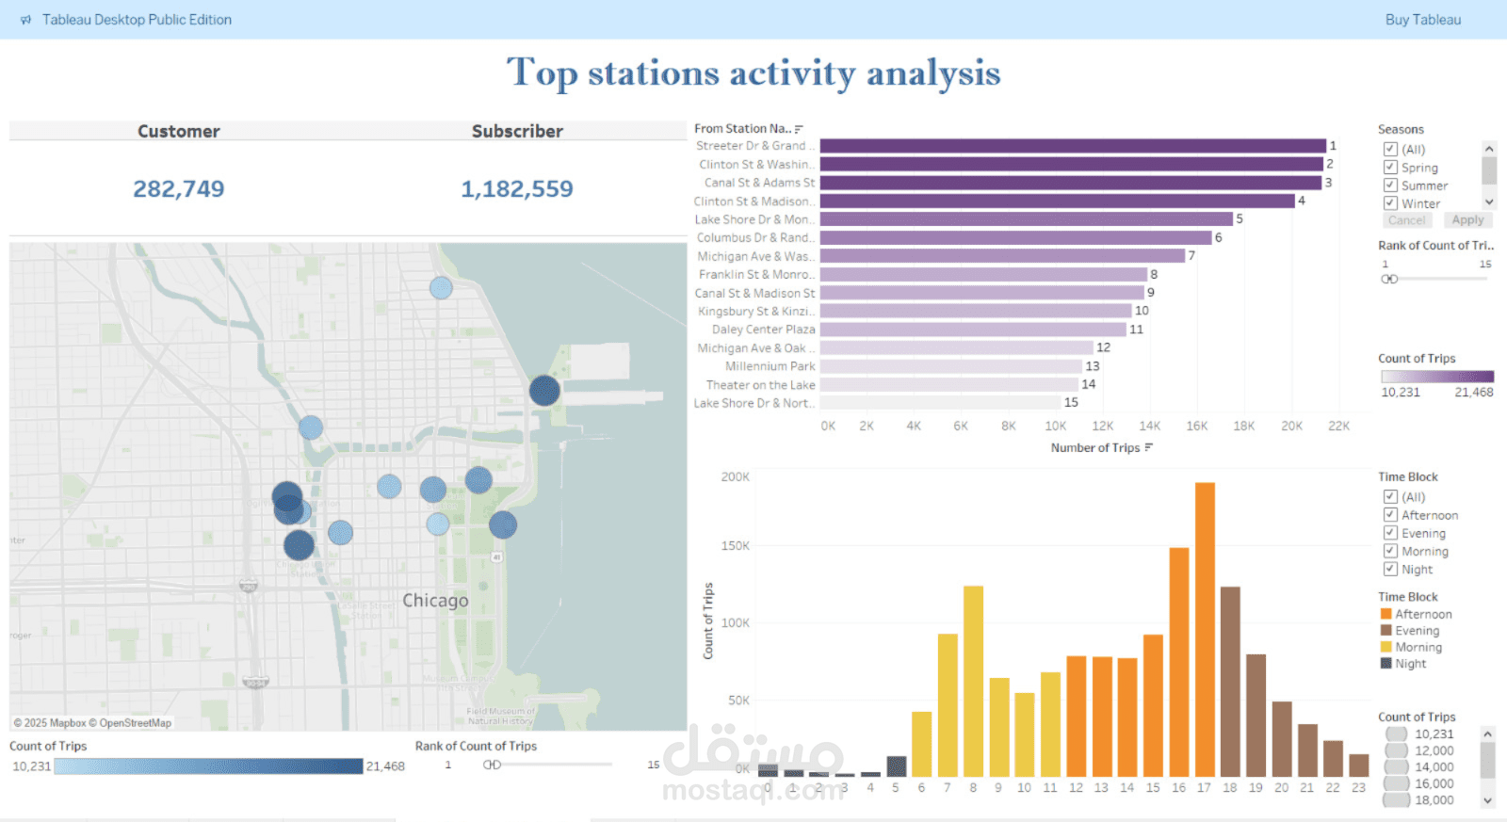Screen dimensions: 1507x822
Task: Toggle the Time Block (All) checkbox
Action: click(x=1390, y=496)
